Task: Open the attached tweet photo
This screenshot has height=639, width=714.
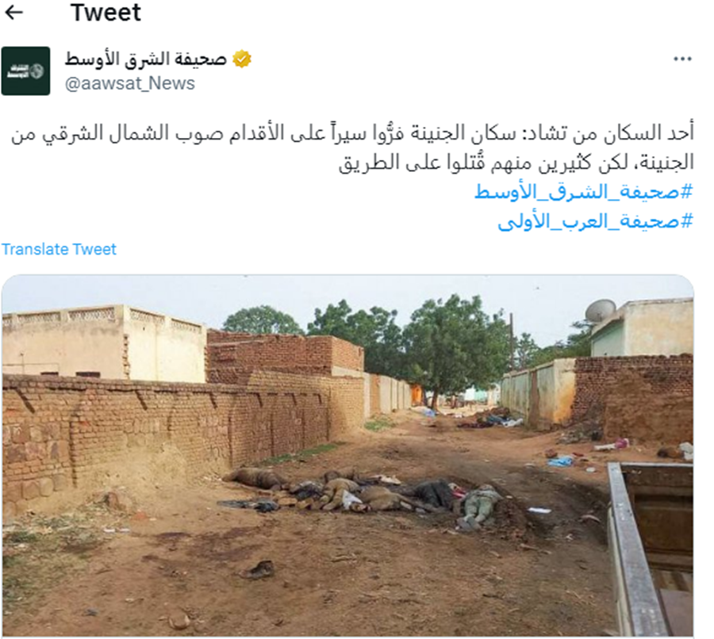Action: (347, 455)
